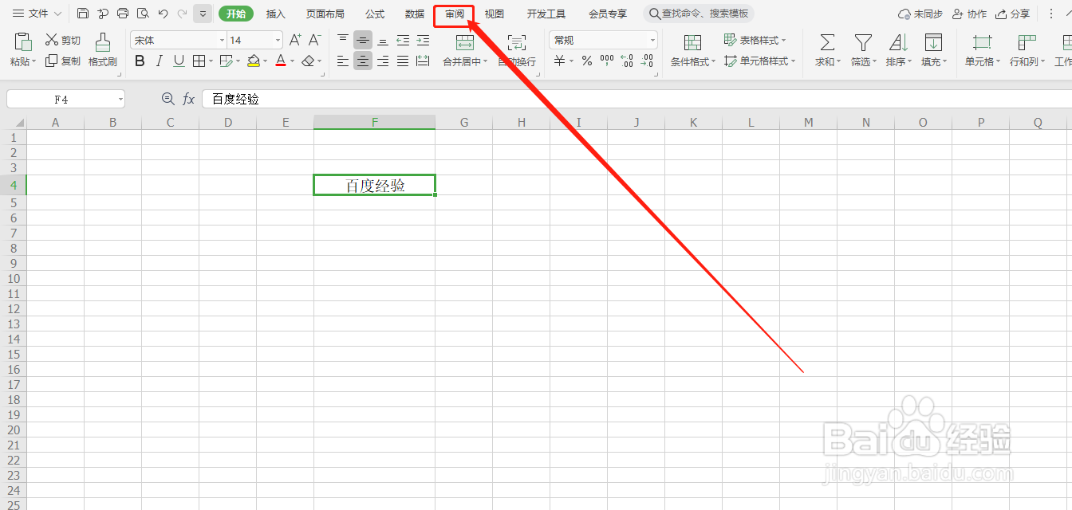Apply percent style format
This screenshot has height=510, width=1072.
587,61
